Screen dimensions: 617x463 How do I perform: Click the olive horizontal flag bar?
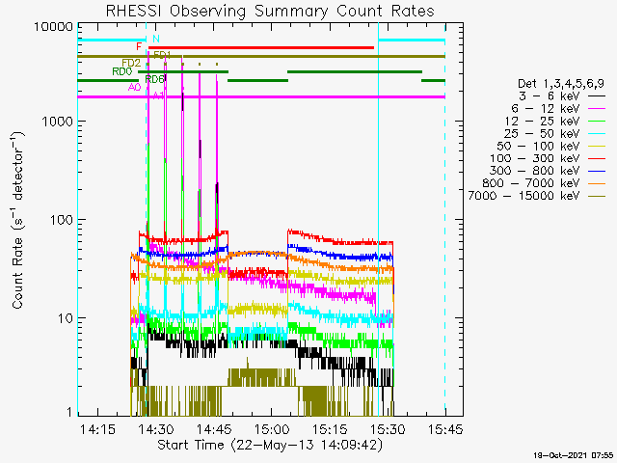[x=261, y=57]
